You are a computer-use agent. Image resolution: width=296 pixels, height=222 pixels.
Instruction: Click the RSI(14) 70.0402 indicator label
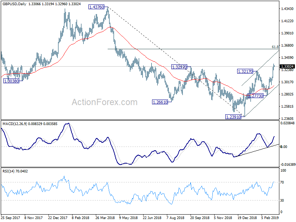(x=15, y=171)
